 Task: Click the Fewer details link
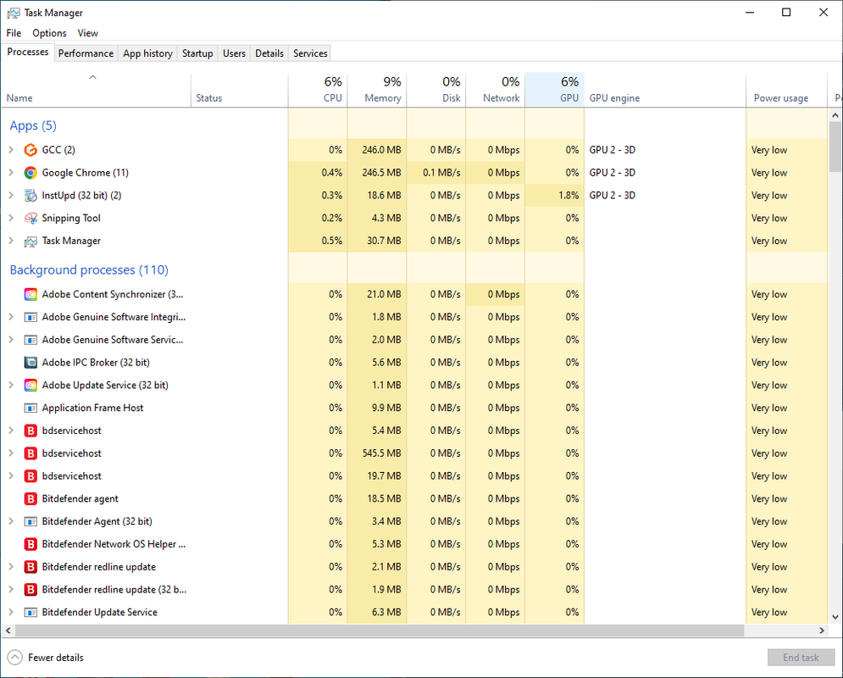tap(56, 658)
